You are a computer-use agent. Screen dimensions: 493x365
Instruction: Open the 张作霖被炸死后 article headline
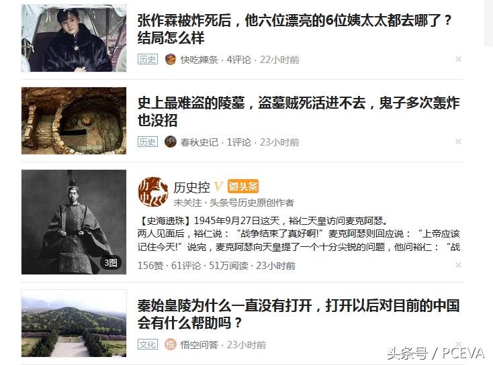(x=295, y=30)
